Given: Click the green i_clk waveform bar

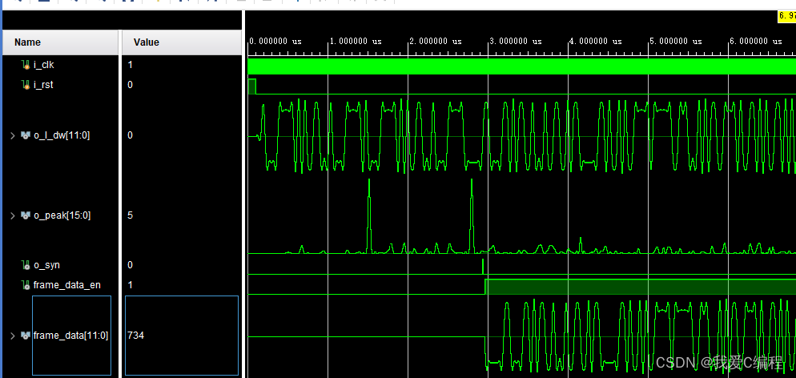Looking at the screenshot, I should (x=521, y=66).
